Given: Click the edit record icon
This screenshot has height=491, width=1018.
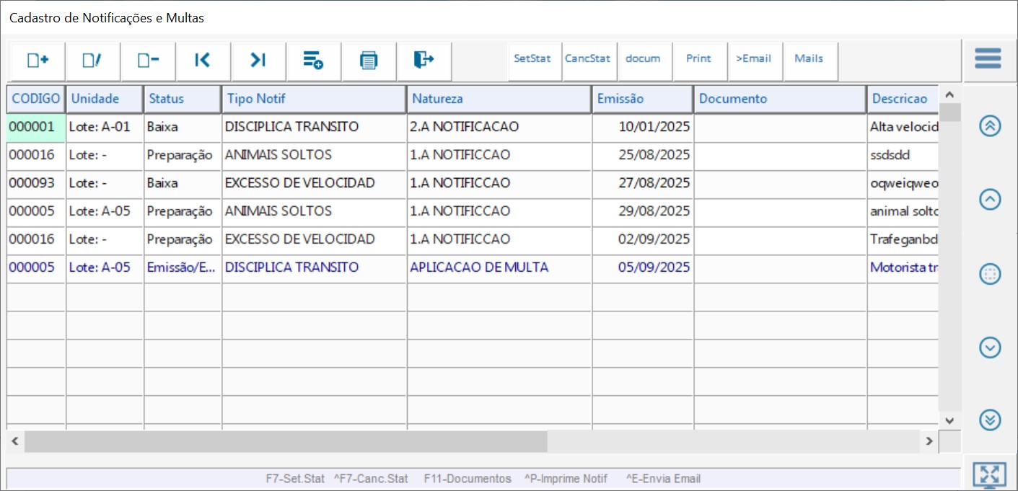Looking at the screenshot, I should (92, 61).
